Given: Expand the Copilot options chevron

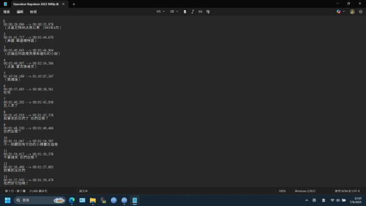Looking at the screenshot, I should (344, 11).
